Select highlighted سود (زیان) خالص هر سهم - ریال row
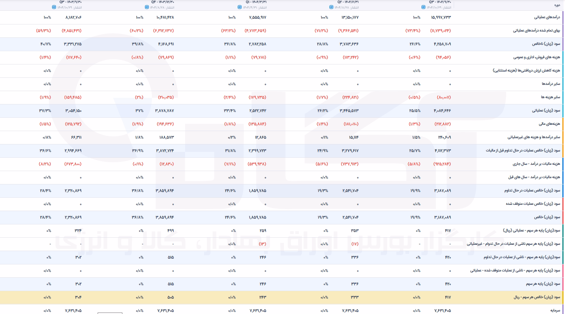 pos(282,297)
